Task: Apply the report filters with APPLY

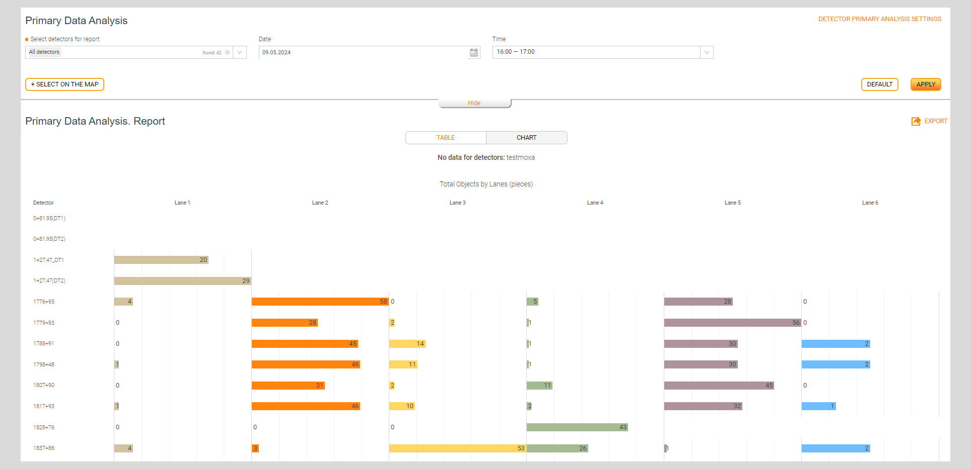Action: pos(926,84)
